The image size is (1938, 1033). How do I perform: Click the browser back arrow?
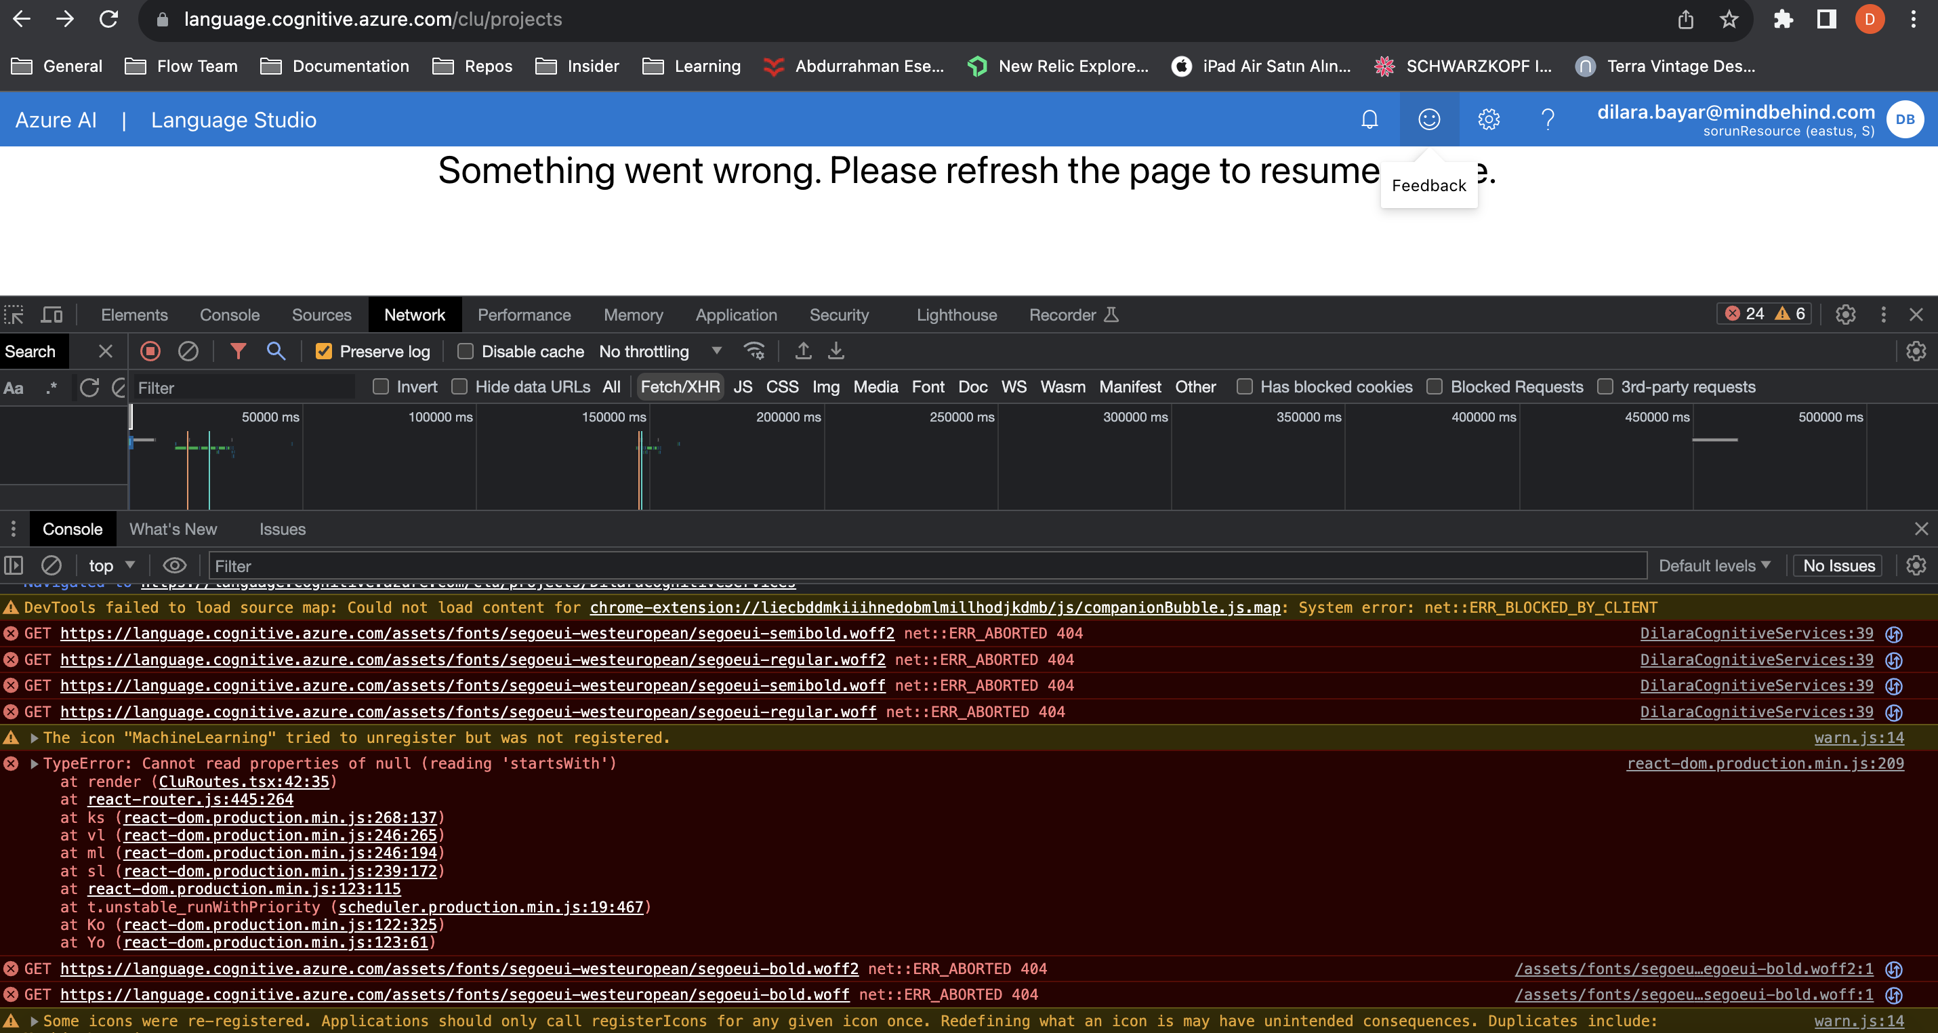[22, 20]
